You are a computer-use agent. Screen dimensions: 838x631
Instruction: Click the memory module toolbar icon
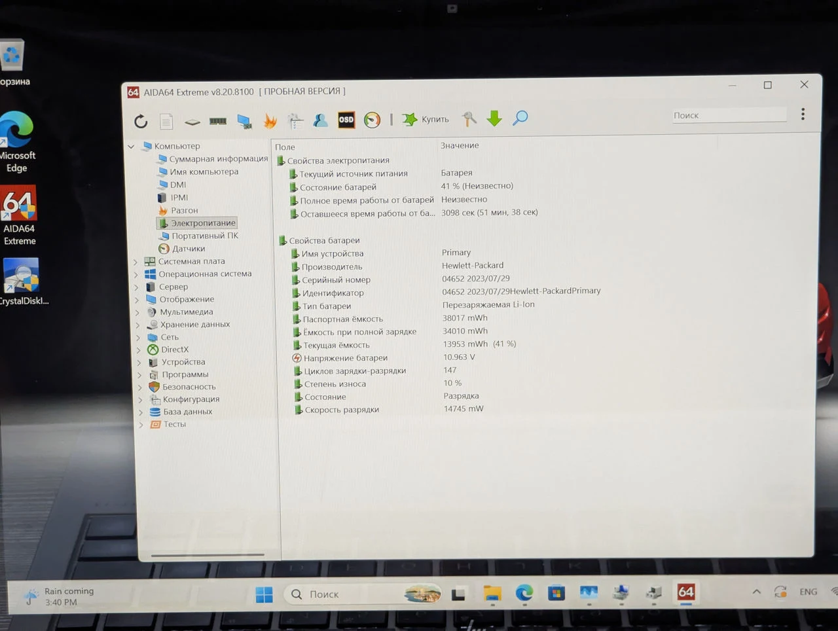pos(218,121)
